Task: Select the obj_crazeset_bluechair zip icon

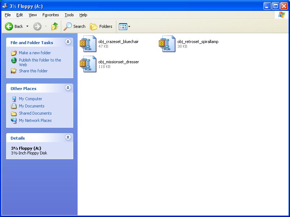Action: click(88, 44)
